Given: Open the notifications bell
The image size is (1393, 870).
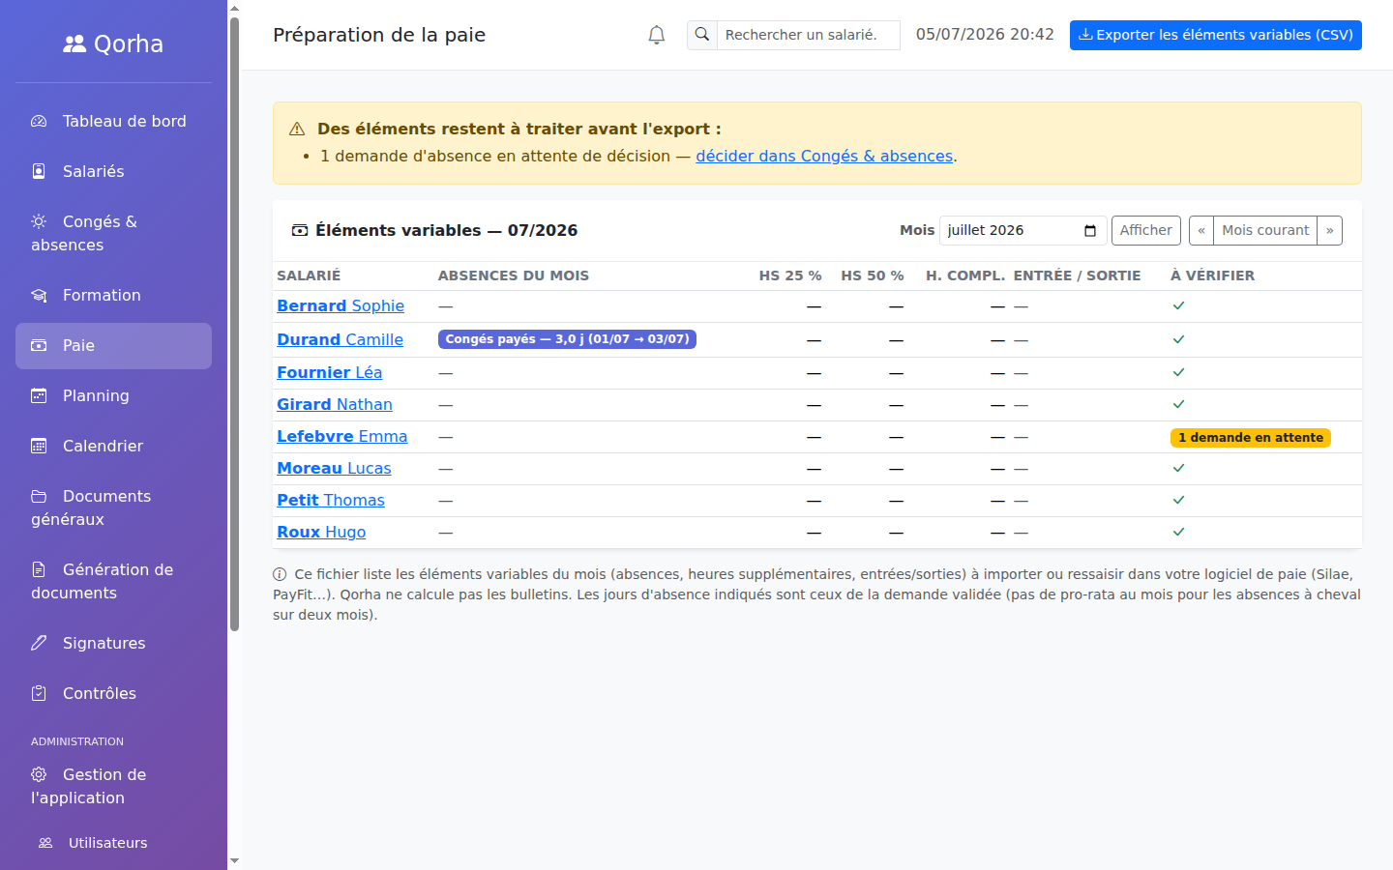Looking at the screenshot, I should coord(657,35).
